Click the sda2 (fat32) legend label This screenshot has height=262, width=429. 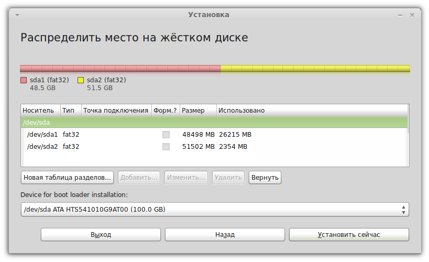click(106, 80)
